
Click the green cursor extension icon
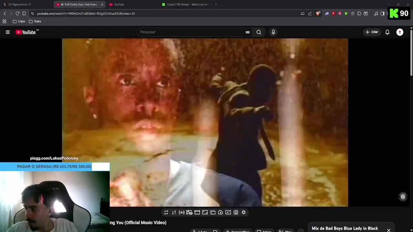click(346, 14)
